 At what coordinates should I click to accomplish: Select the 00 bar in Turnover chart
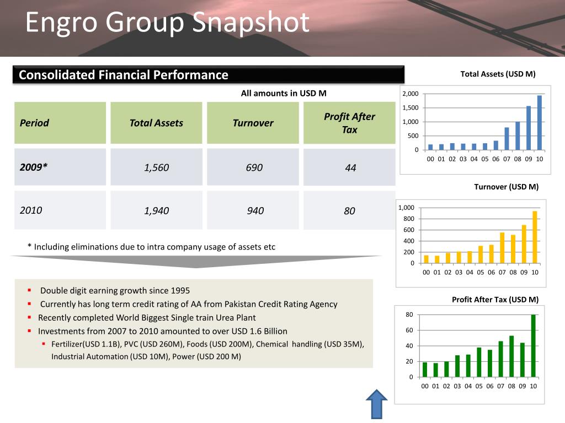tap(427, 259)
